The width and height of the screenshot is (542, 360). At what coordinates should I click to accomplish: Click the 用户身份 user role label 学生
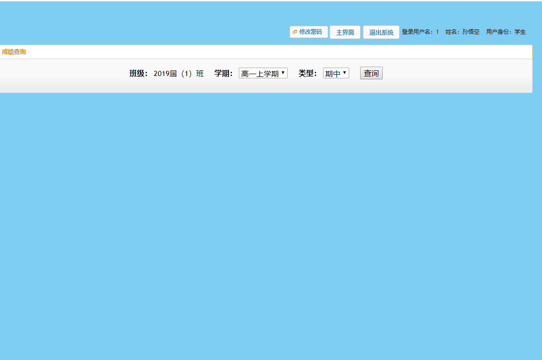pyautogui.click(x=520, y=31)
